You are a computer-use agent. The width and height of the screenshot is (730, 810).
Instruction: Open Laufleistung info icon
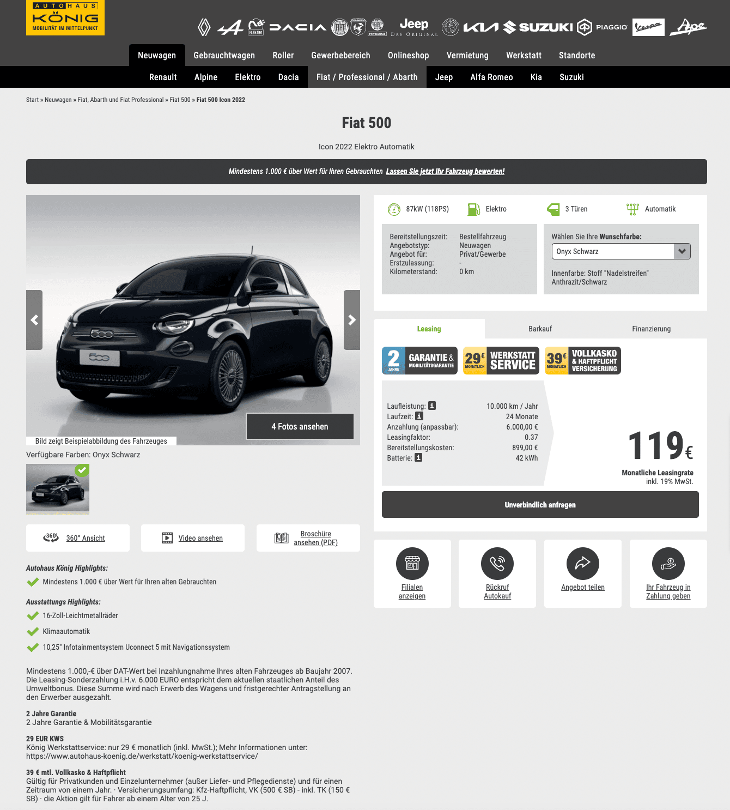[x=432, y=406]
